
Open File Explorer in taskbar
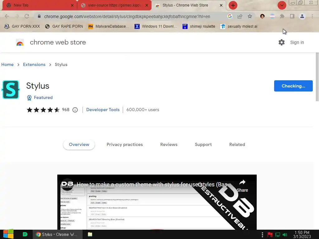(x=90, y=234)
